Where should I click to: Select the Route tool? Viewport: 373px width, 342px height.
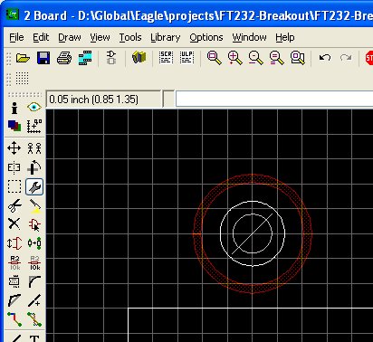pos(14,319)
